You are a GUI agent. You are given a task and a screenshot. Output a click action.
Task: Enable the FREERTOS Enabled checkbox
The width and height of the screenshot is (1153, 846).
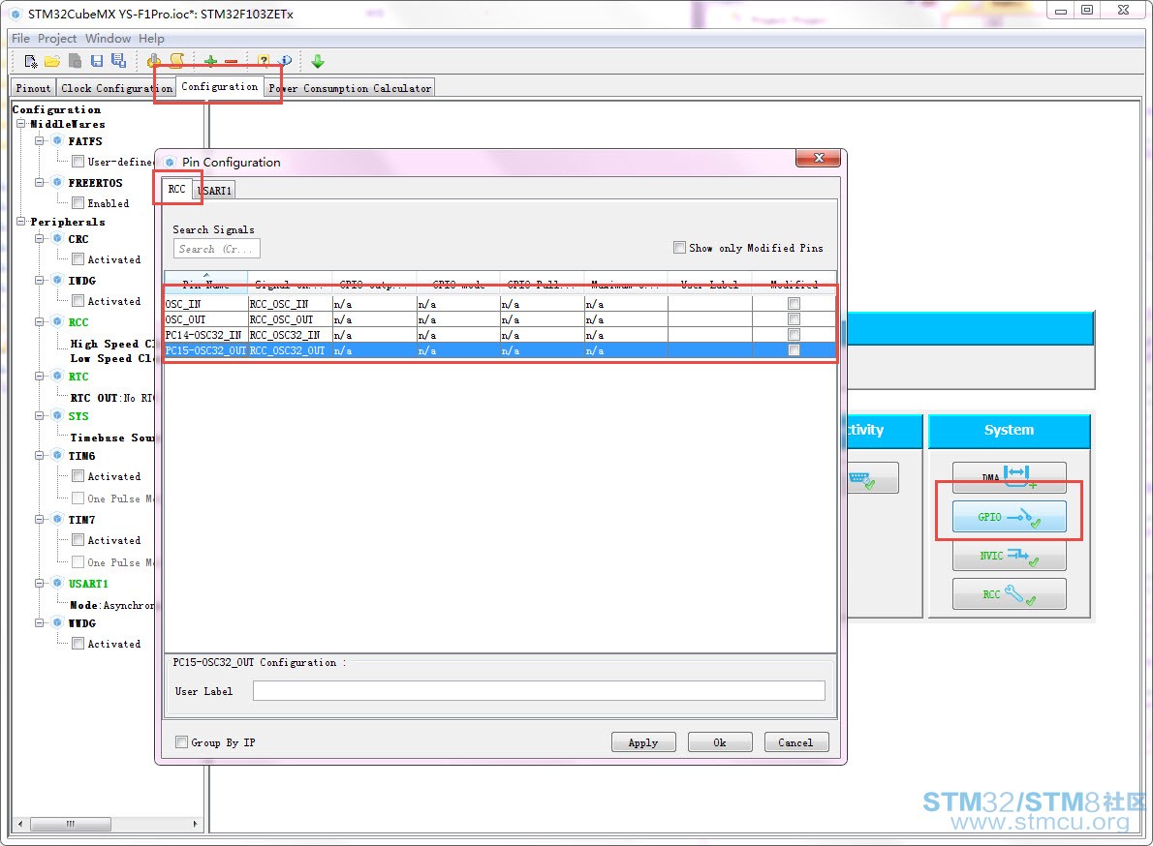78,203
